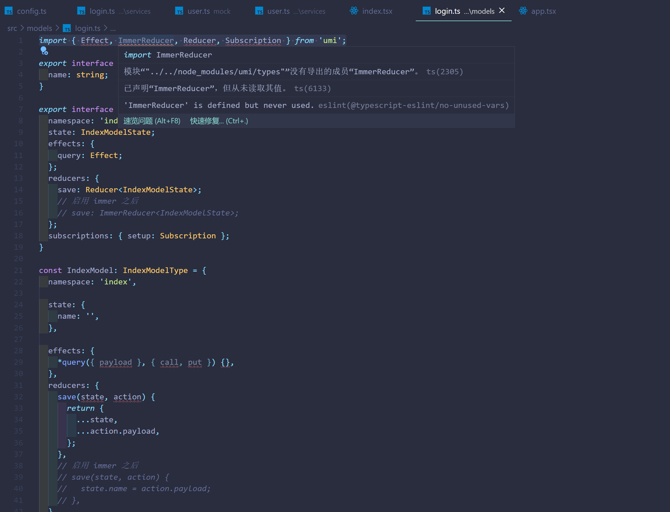The image size is (670, 512).
Task: Expand the '...' breadcrumb item after login.ts
Action: tap(113, 28)
